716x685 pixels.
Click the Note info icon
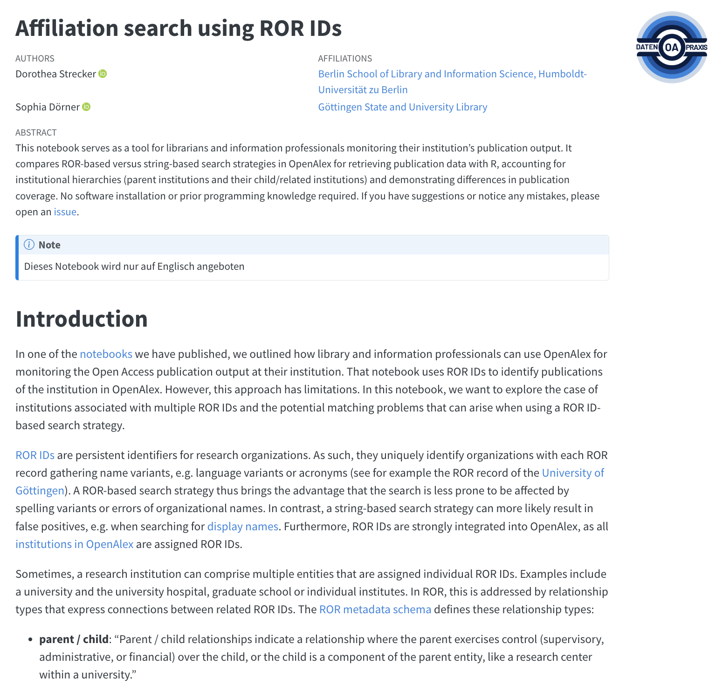pyautogui.click(x=29, y=245)
